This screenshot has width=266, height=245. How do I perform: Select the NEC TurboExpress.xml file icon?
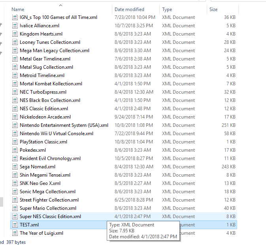[x=15, y=92]
